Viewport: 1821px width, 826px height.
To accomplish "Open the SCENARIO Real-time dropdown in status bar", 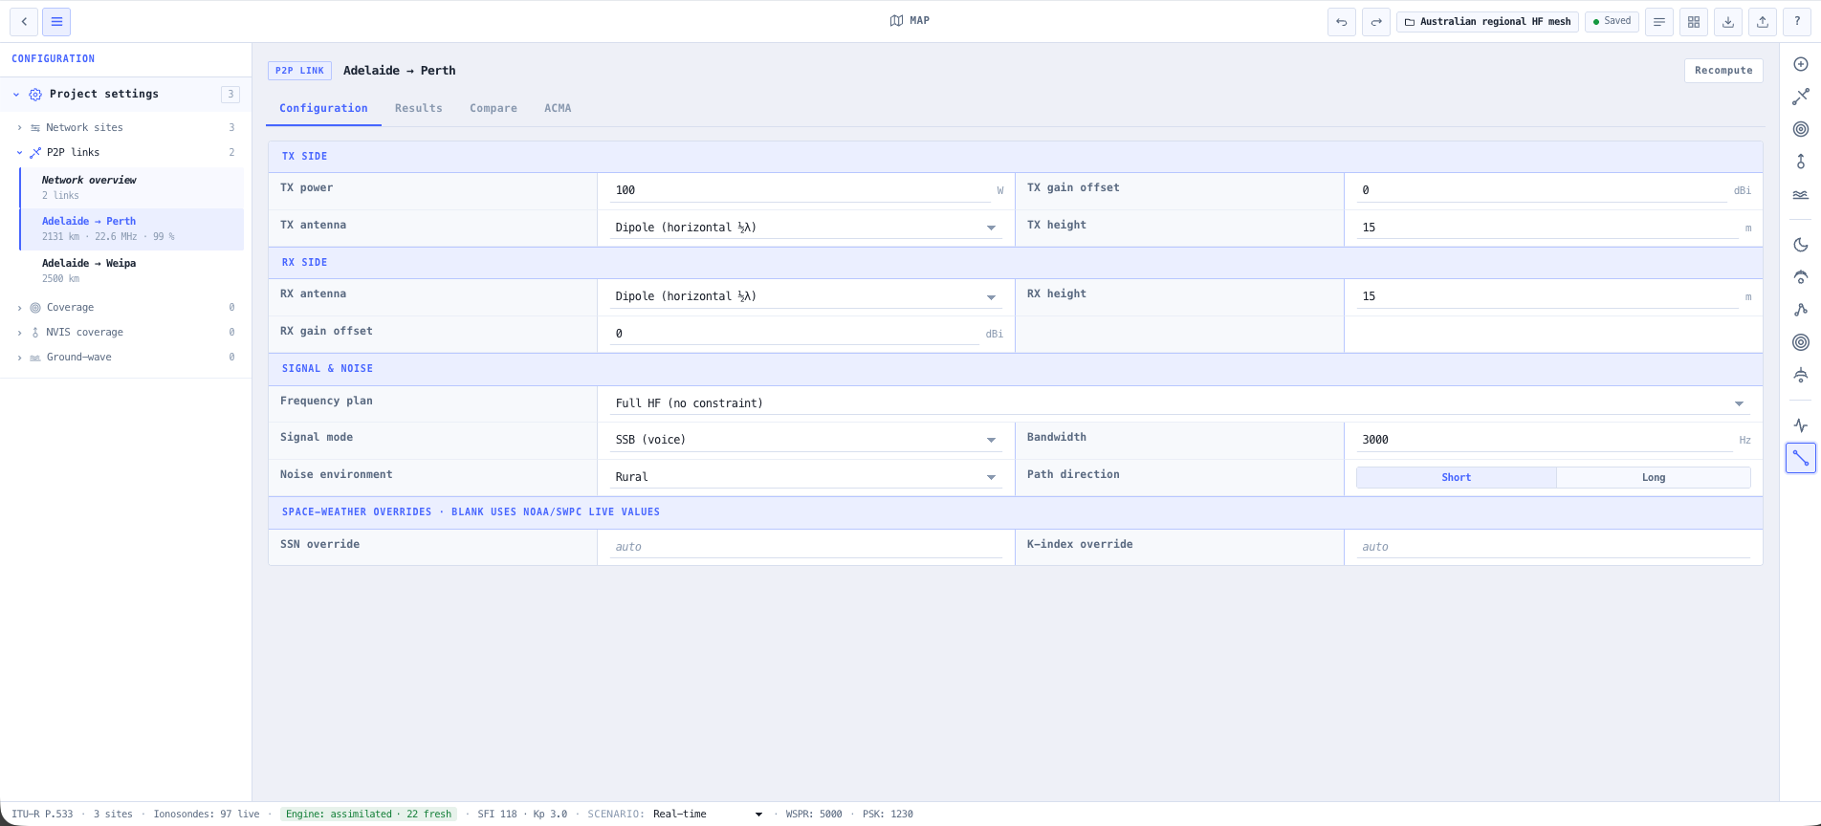I will tap(708, 815).
